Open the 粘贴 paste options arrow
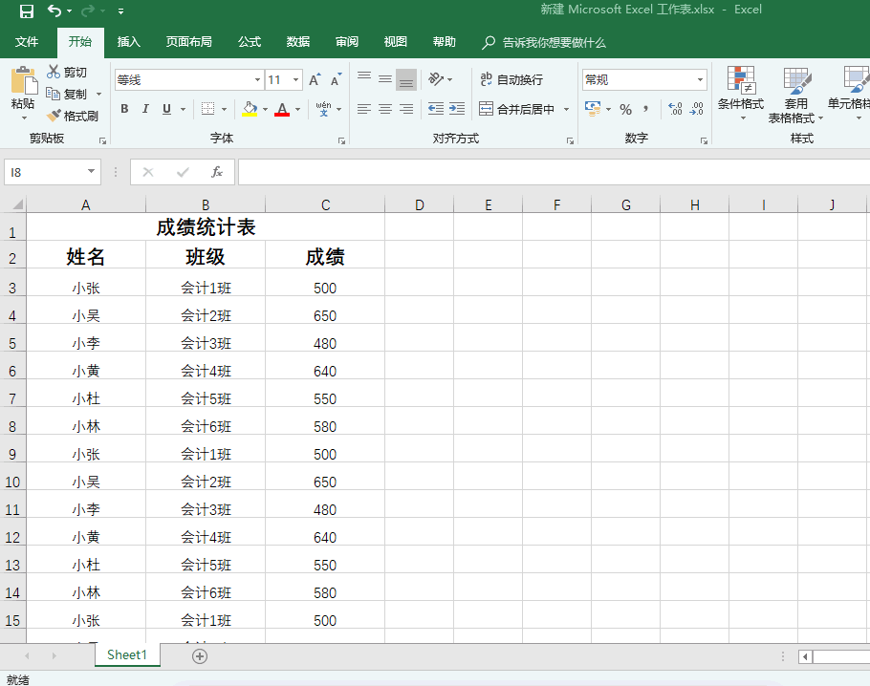870x686 pixels. [x=24, y=118]
